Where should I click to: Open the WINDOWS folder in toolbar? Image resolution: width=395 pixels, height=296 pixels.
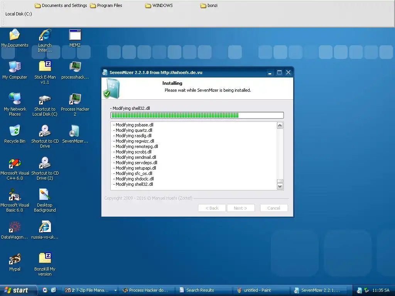[159, 5]
